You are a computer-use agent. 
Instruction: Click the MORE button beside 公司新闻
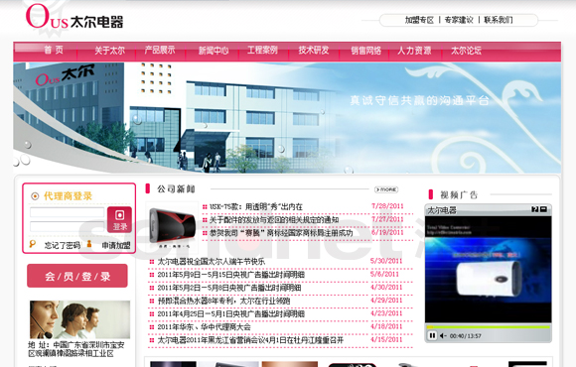tap(386, 189)
